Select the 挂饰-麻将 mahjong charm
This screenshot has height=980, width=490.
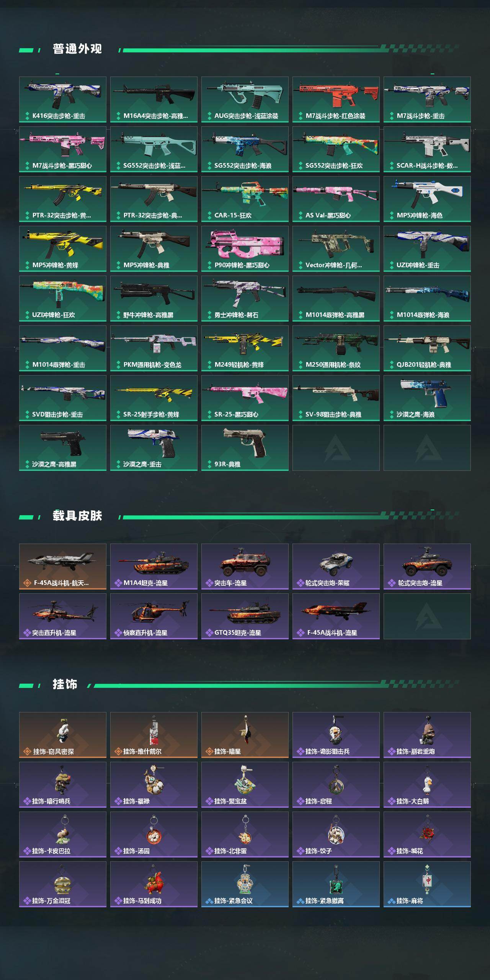click(x=427, y=884)
